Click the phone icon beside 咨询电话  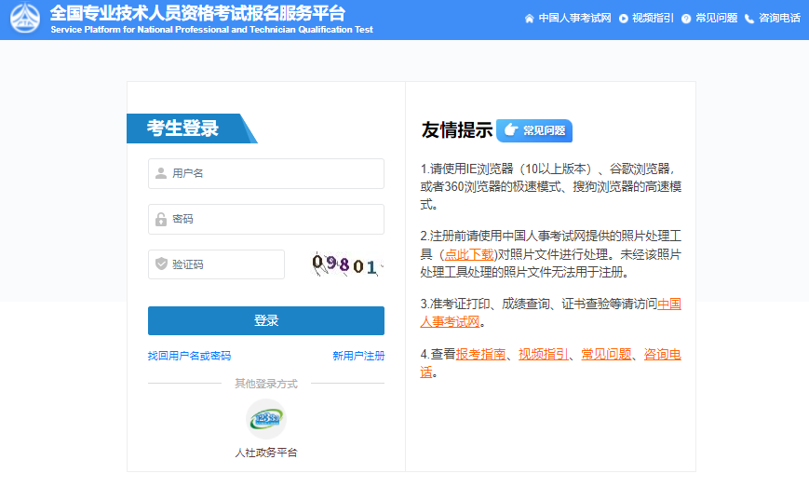click(x=749, y=19)
